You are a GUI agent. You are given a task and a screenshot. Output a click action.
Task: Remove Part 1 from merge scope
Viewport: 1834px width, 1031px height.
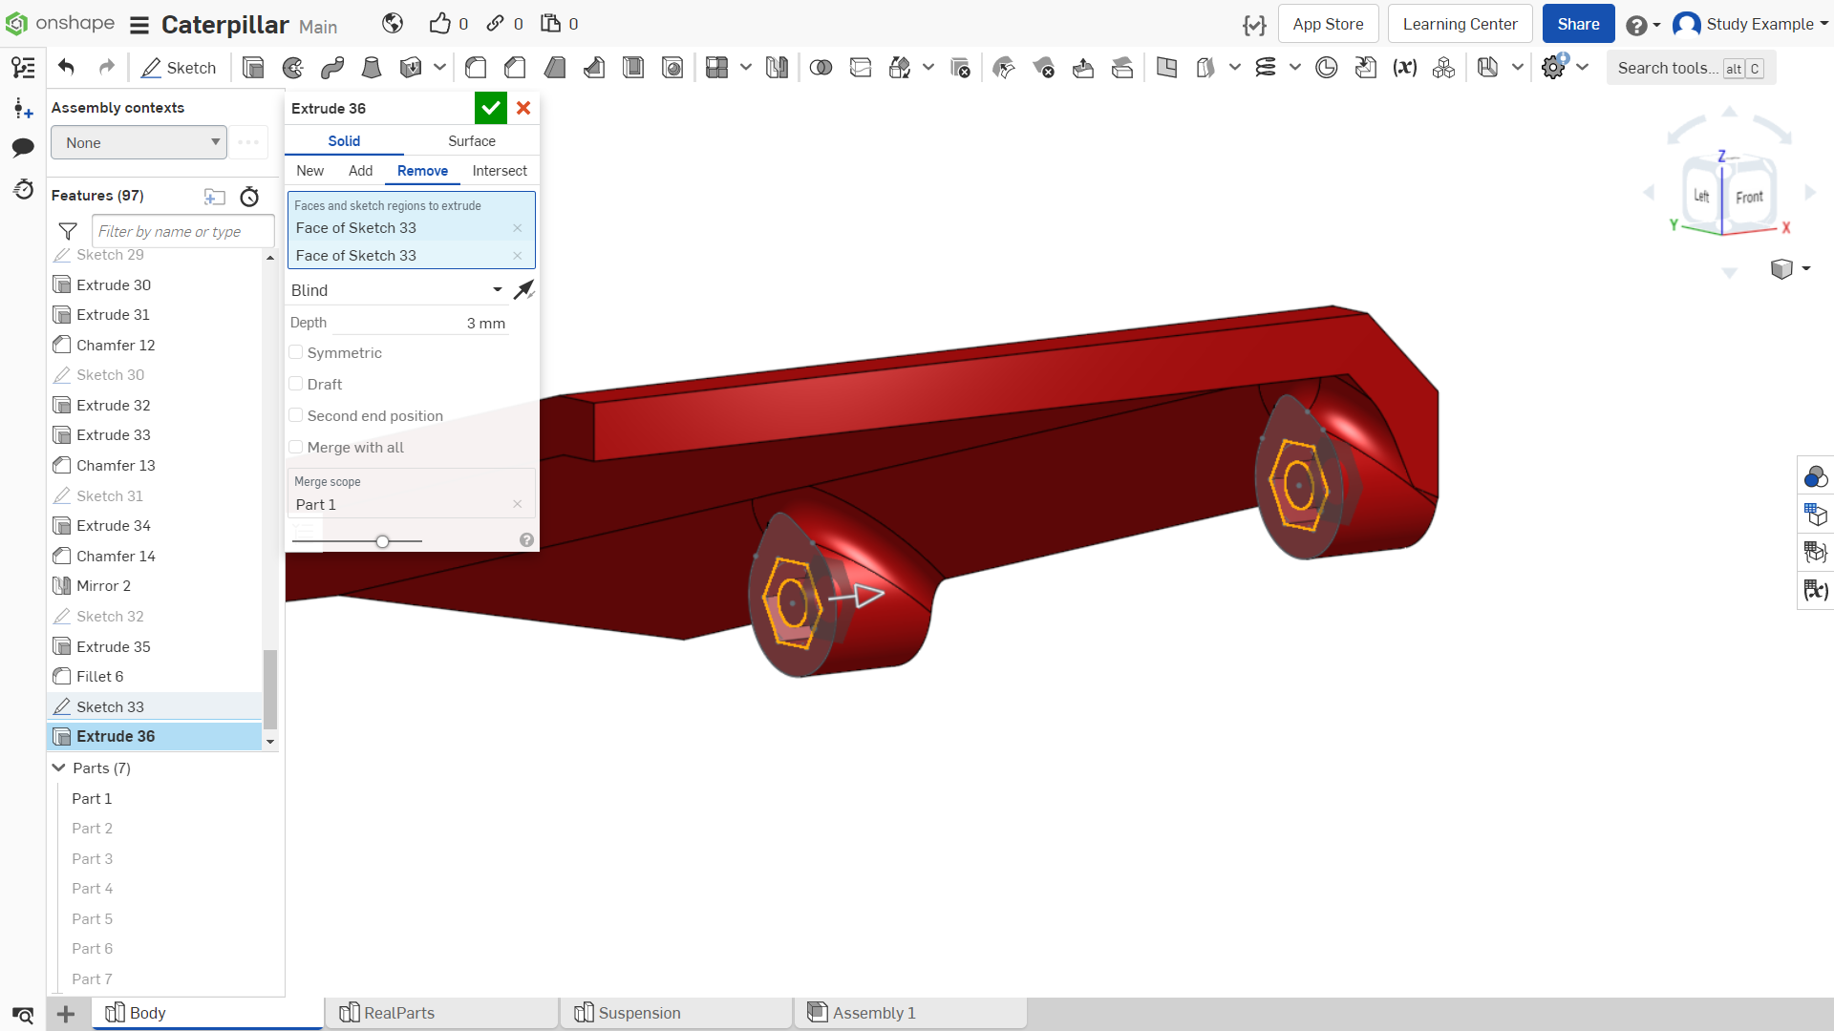click(x=518, y=504)
